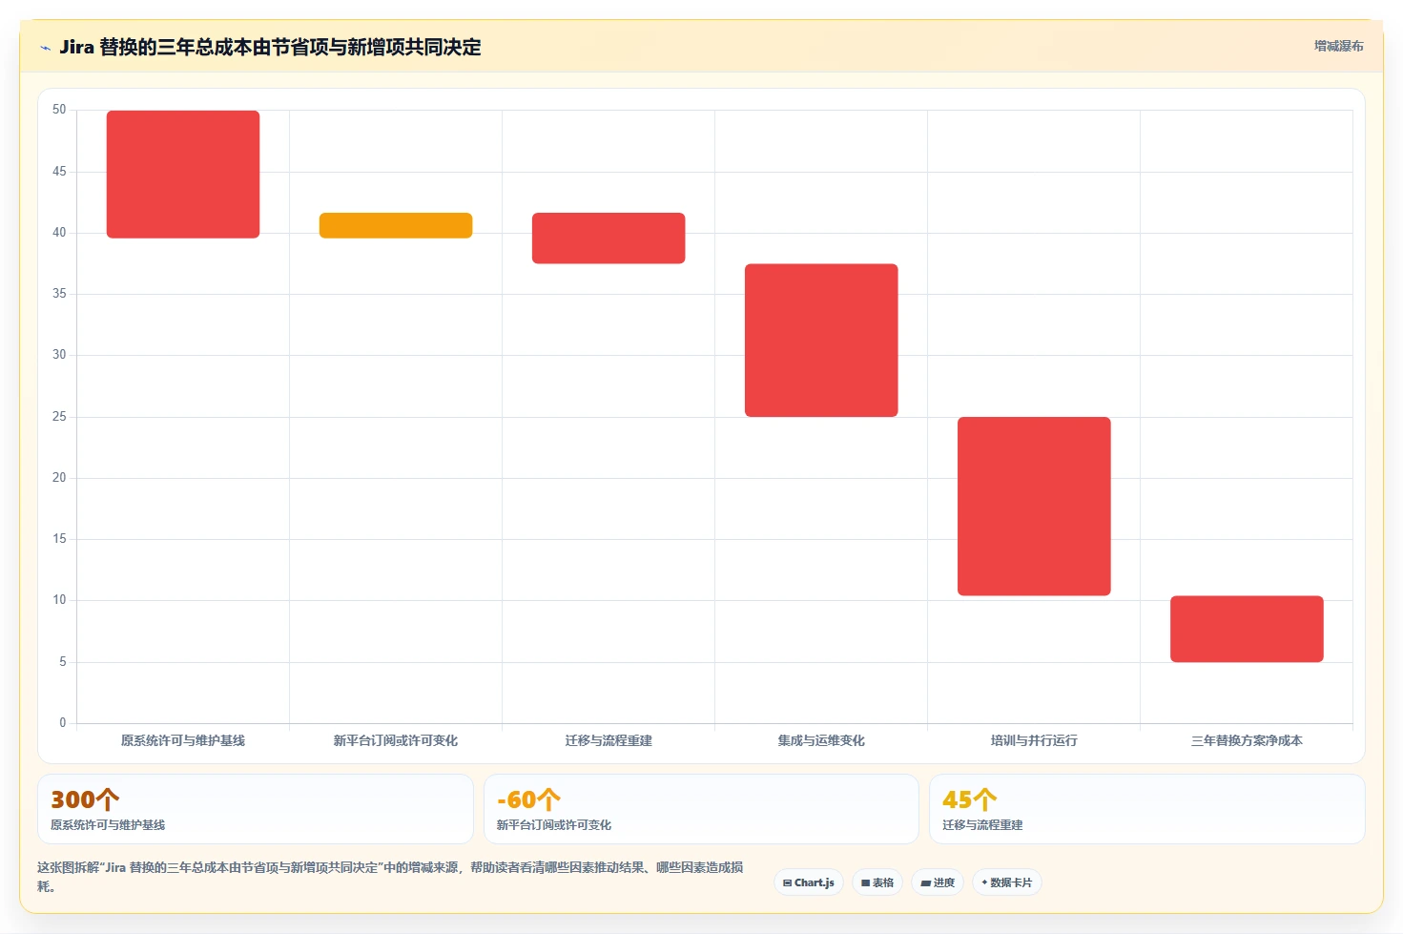The image size is (1403, 934).
Task: Click the orange bar for 新平台订阅或许可变化
Action: (x=396, y=225)
